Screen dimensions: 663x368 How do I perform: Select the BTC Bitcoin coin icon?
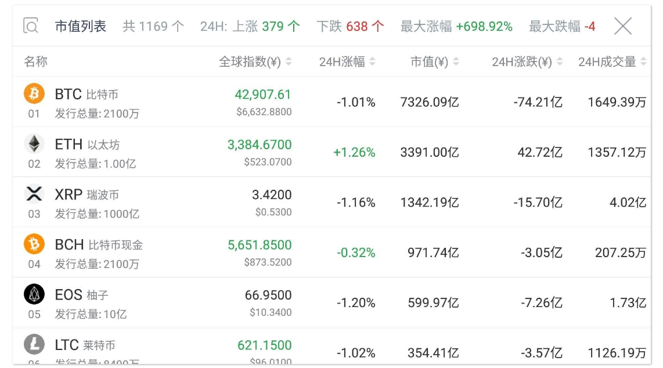coord(34,93)
